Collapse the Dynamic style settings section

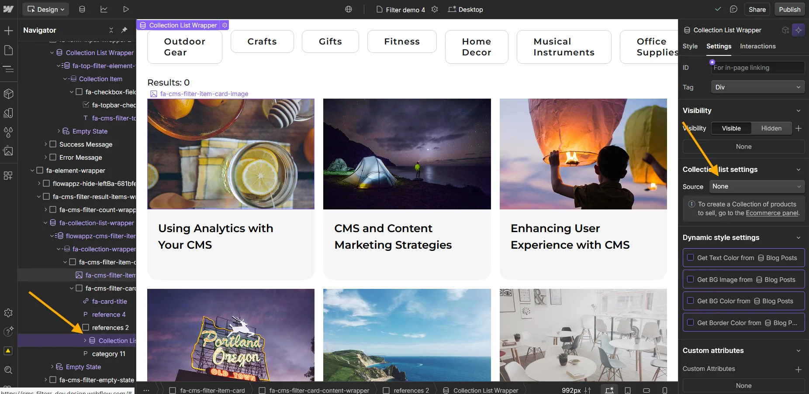[x=799, y=238]
